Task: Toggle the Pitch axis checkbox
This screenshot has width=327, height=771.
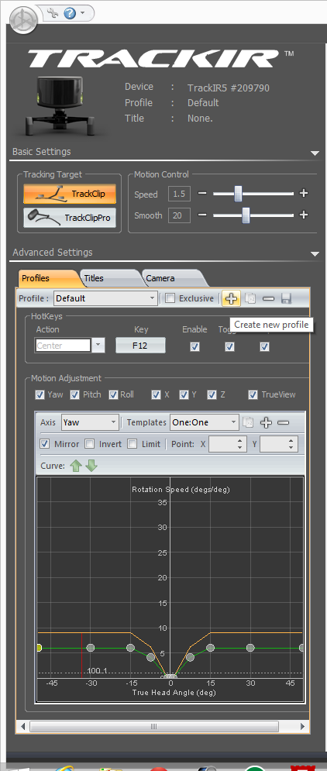Action: pos(74,394)
